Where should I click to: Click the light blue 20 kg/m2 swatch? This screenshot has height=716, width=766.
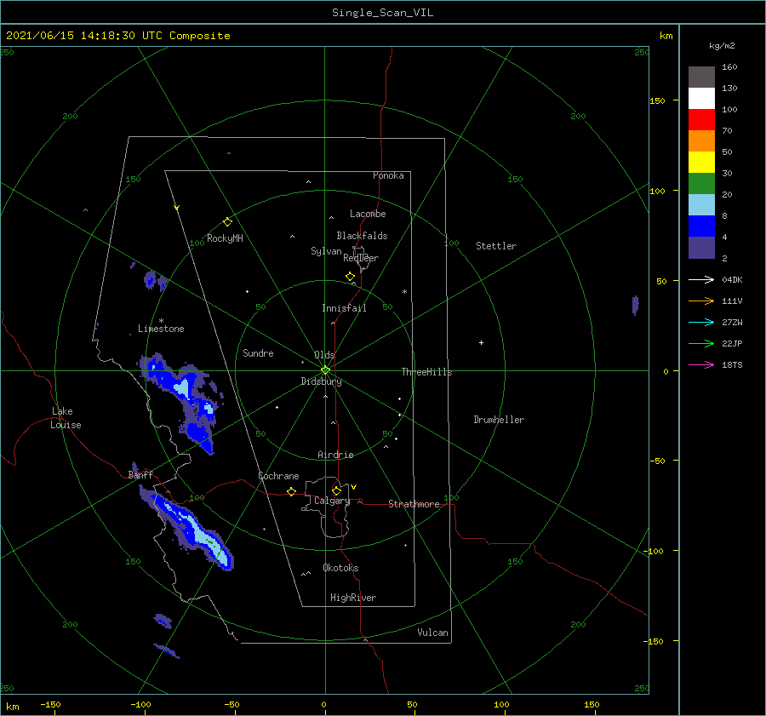click(x=701, y=205)
